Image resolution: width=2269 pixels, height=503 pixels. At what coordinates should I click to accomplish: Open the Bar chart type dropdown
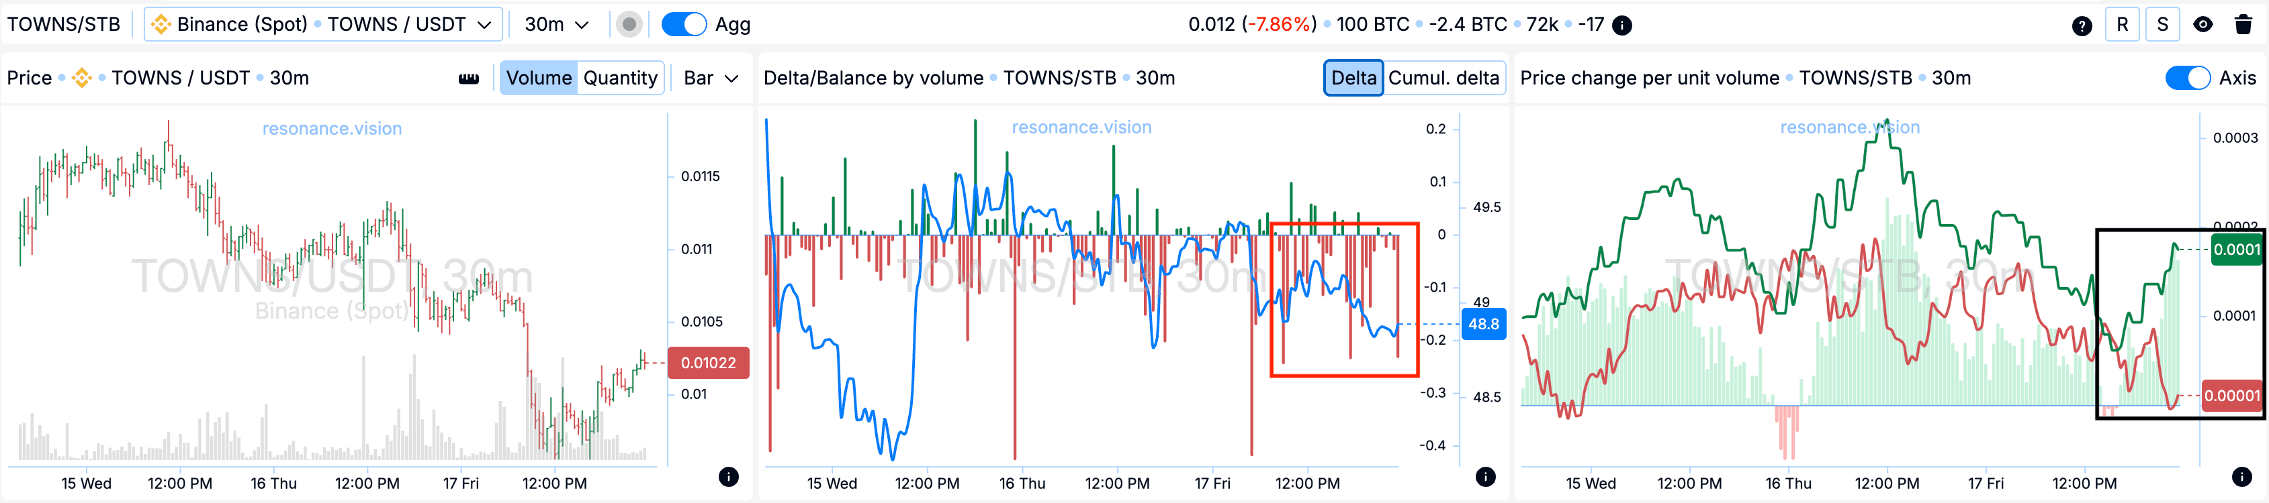pyautogui.click(x=710, y=78)
